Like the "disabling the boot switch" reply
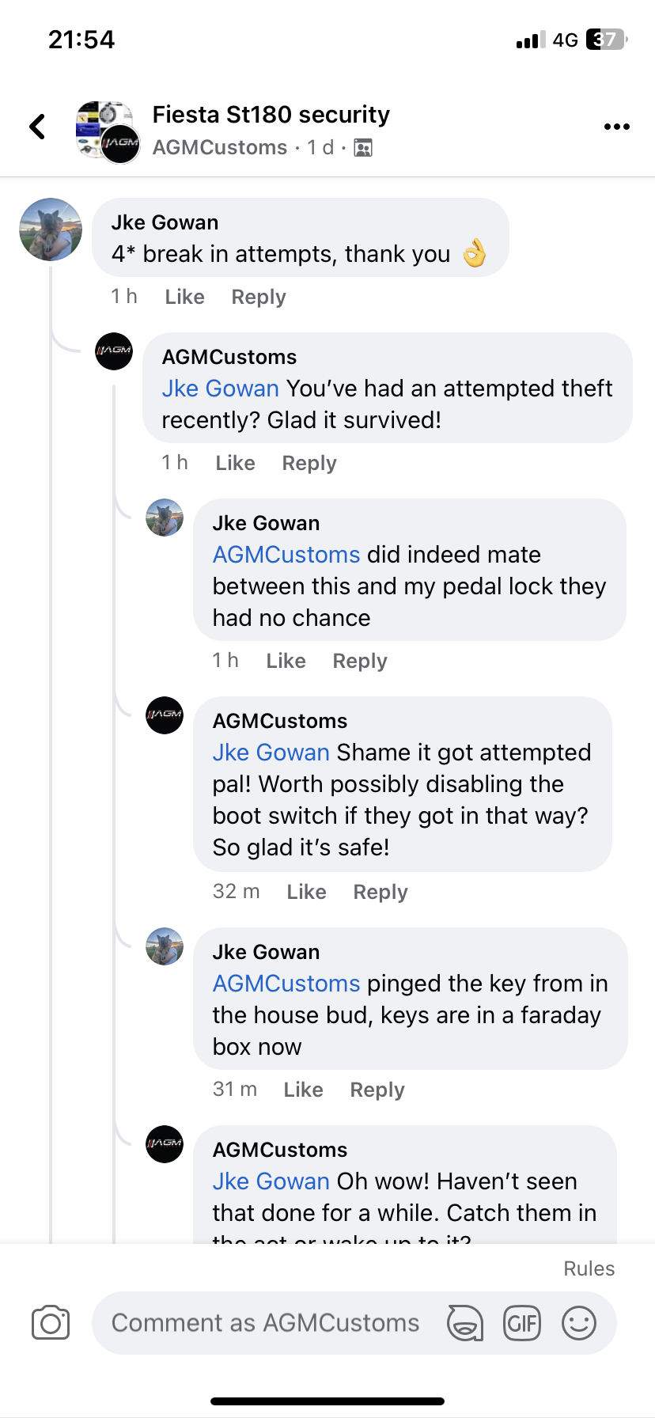This screenshot has height=1418, width=655. tap(306, 892)
